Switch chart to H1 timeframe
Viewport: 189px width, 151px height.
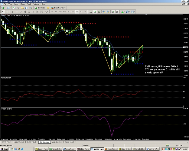[x=68, y=12]
